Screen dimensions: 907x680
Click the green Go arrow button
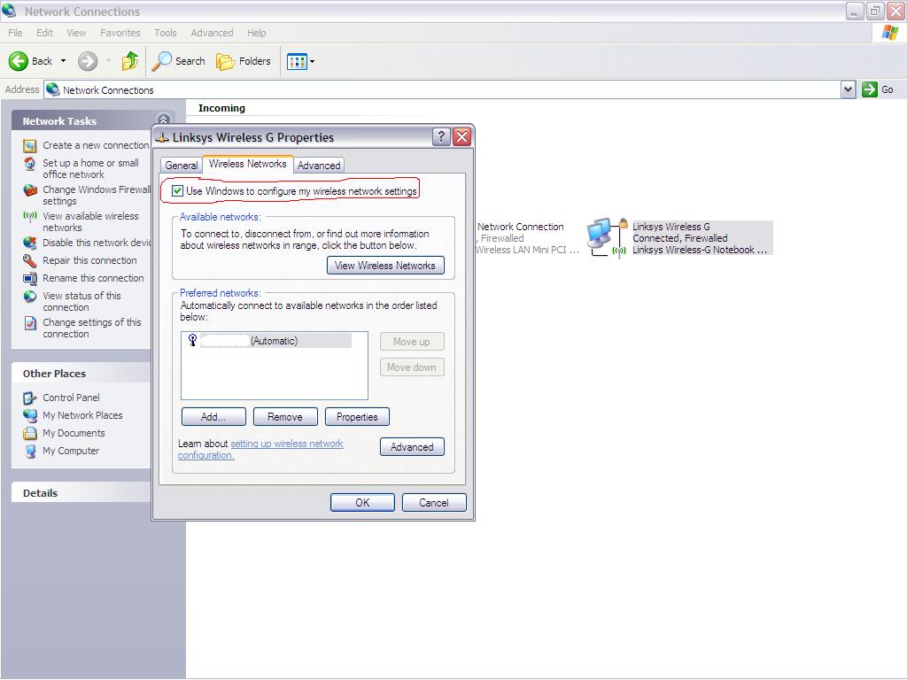870,89
